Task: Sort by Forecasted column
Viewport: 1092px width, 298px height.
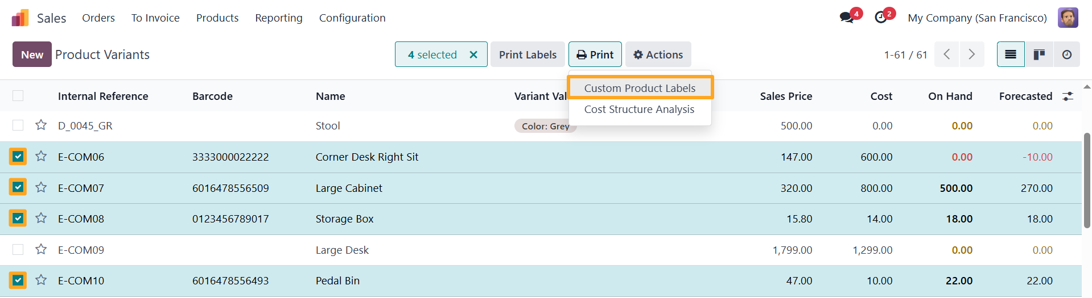Action: click(1026, 96)
